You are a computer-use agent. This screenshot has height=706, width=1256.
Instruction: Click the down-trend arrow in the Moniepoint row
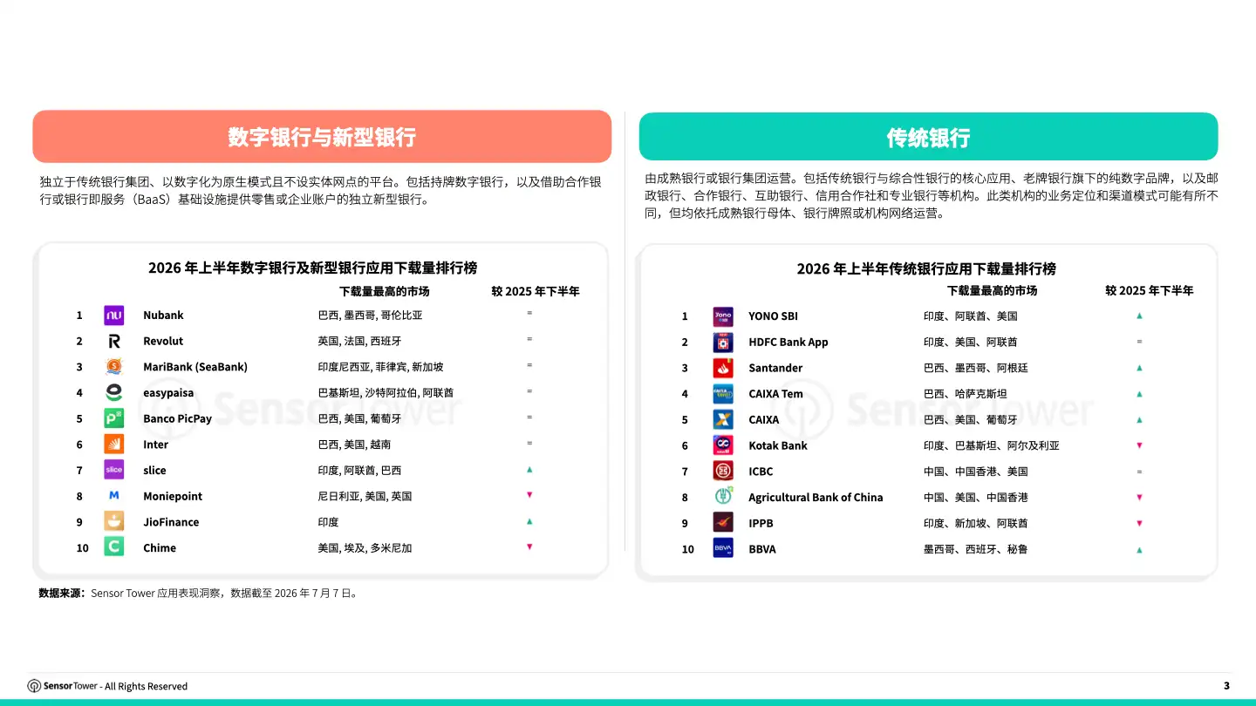tap(529, 495)
